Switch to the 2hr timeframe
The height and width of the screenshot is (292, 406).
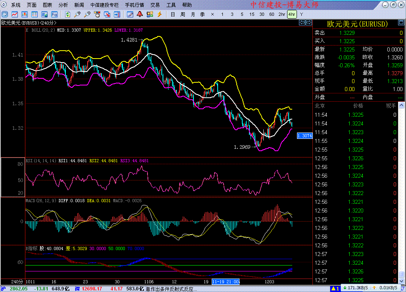[x=282, y=14]
